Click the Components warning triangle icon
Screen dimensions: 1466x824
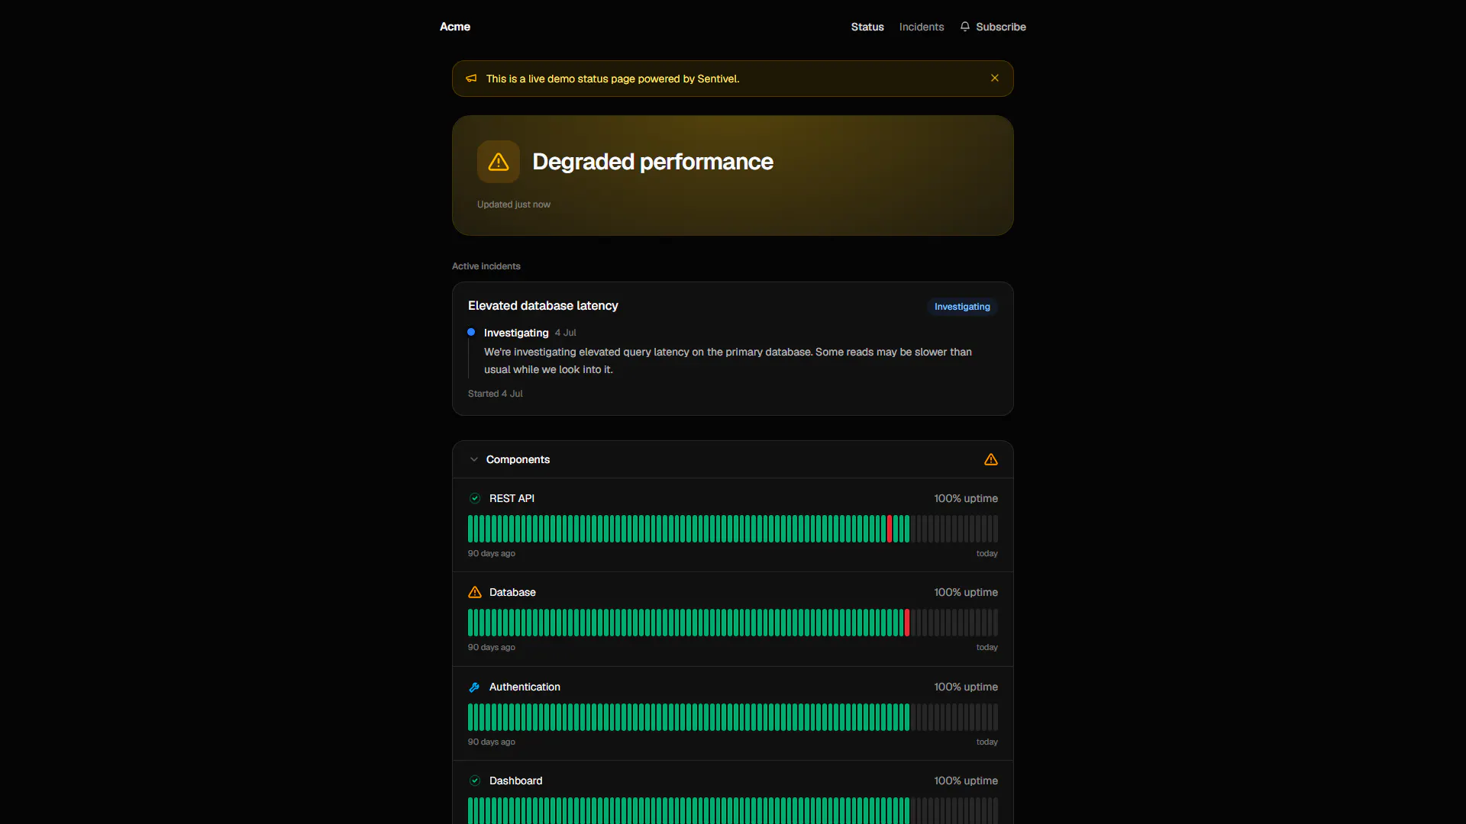pos(990,459)
